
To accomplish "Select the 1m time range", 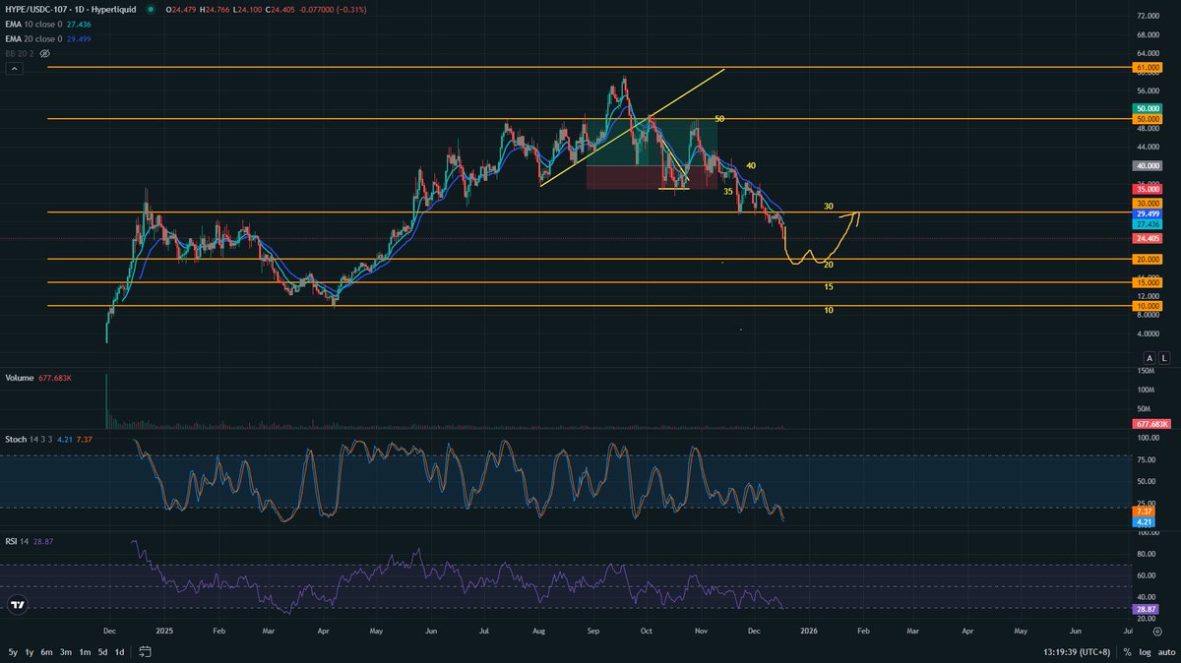I will click(85, 652).
